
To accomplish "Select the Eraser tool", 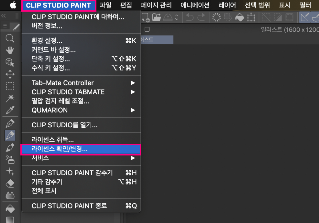I will (x=10, y=184).
